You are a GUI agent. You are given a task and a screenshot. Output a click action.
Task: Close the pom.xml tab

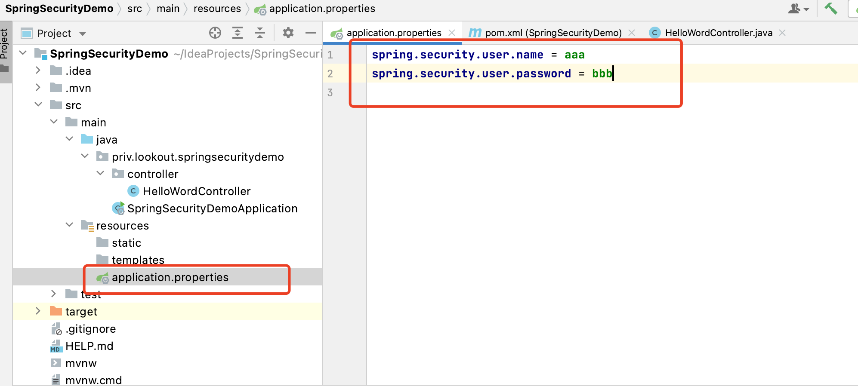click(632, 33)
